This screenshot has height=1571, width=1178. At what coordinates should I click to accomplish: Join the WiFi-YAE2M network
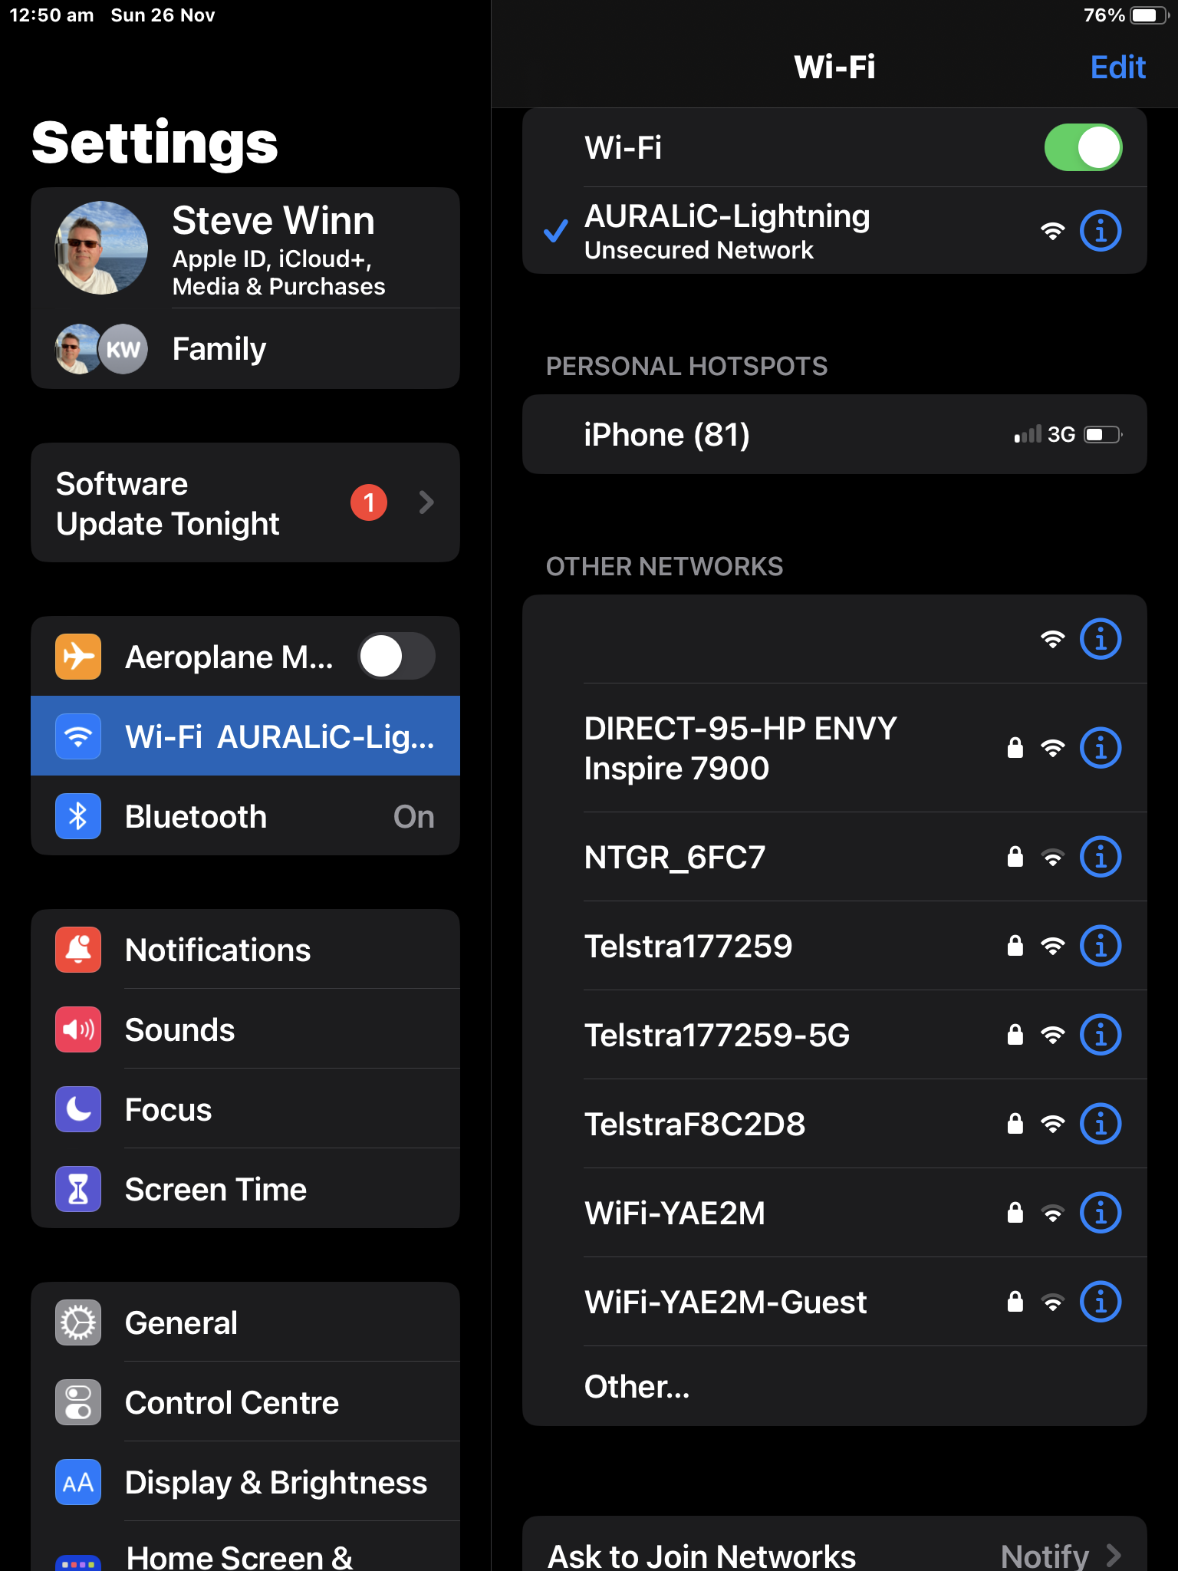(x=834, y=1213)
